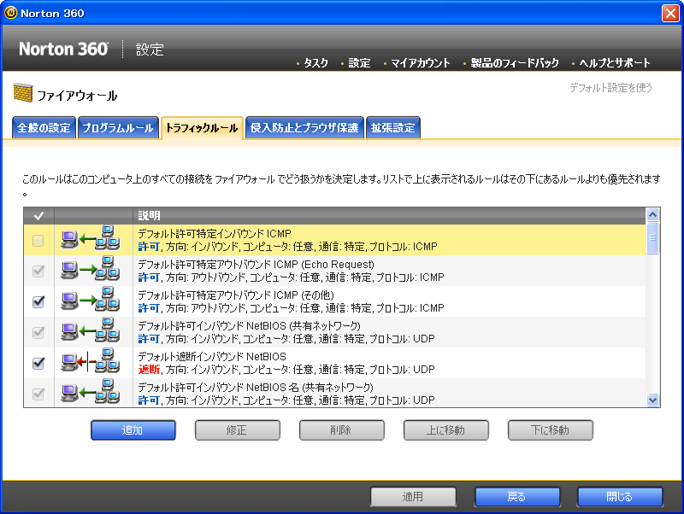The height and width of the screenshot is (514, 684).
Task: Toggle checkbox for ICMP (Echo Request) outbound rule
Action: (38, 271)
